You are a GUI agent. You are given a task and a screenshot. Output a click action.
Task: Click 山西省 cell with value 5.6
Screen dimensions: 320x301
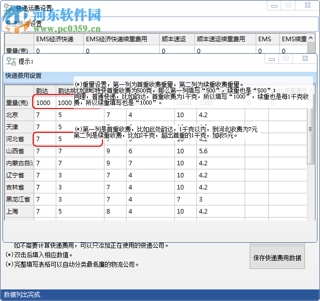click(221, 151)
